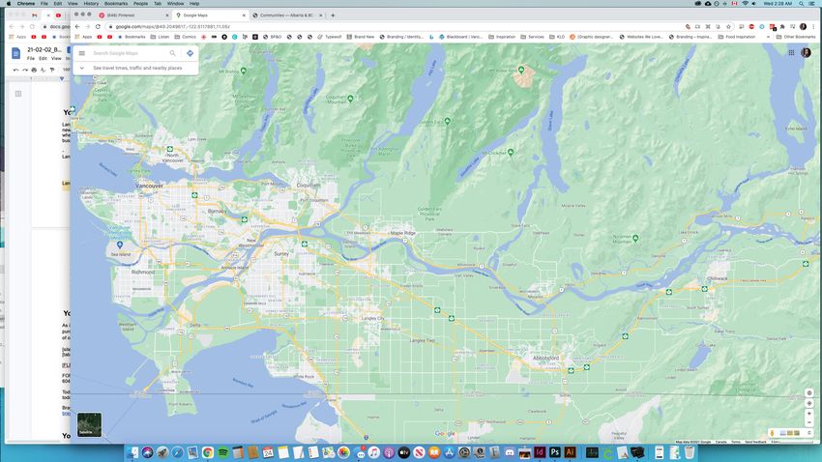Open the Comics bookmarks folder

coord(185,37)
